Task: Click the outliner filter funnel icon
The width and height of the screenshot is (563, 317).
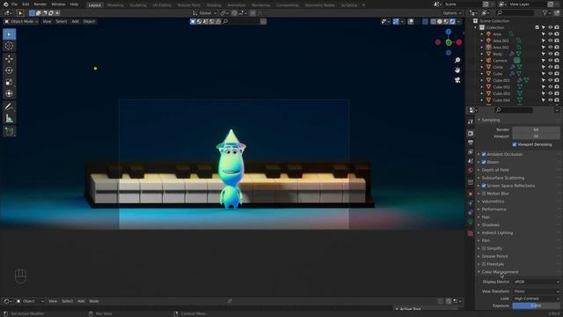Action: point(545,13)
